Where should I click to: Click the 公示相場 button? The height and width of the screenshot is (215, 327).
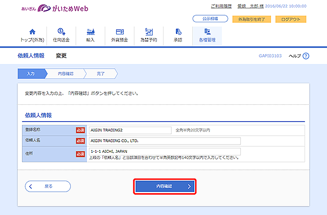click(x=210, y=19)
